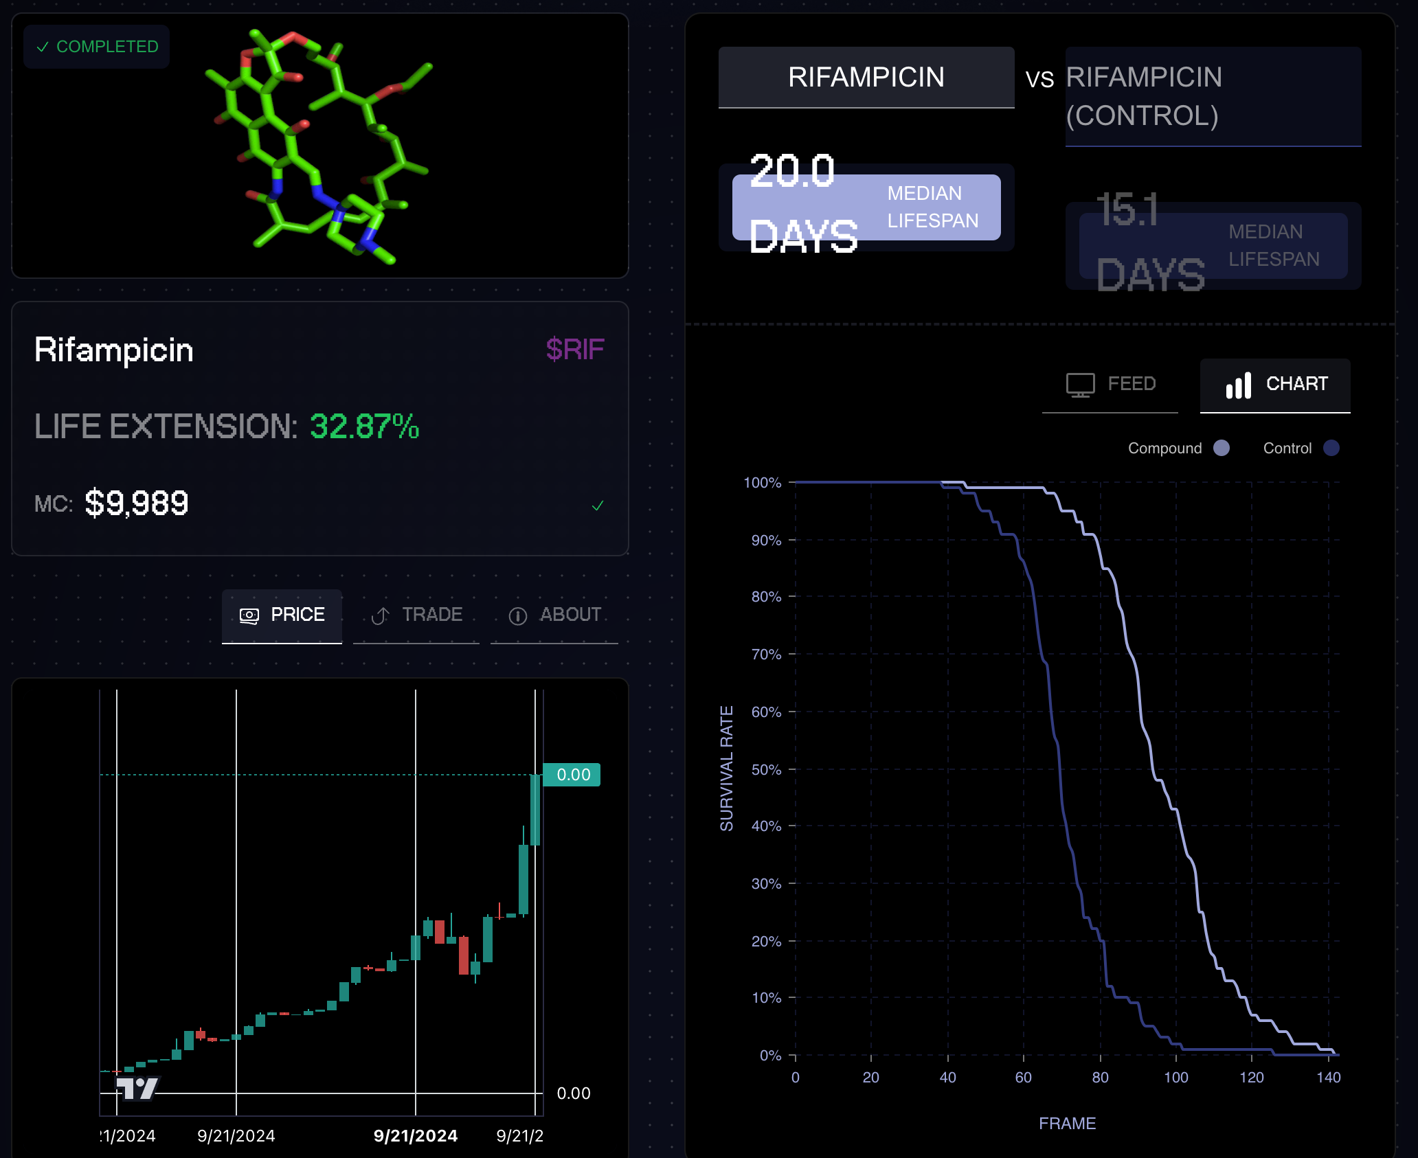Click the $RIF ticker symbol
1418x1158 pixels.
point(574,349)
